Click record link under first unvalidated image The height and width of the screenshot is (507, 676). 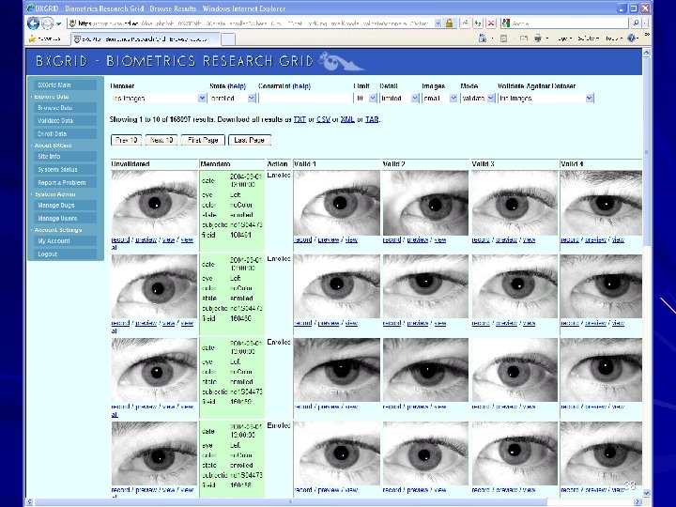coord(120,239)
